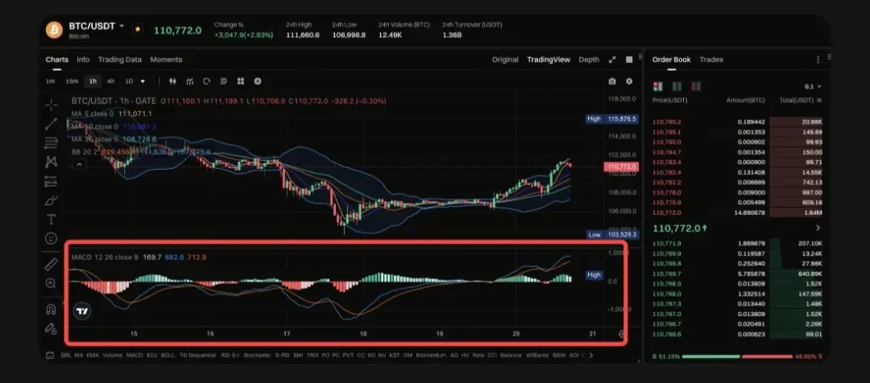Activate the zoom-in tool
This screenshot has height=383, width=870.
click(51, 283)
